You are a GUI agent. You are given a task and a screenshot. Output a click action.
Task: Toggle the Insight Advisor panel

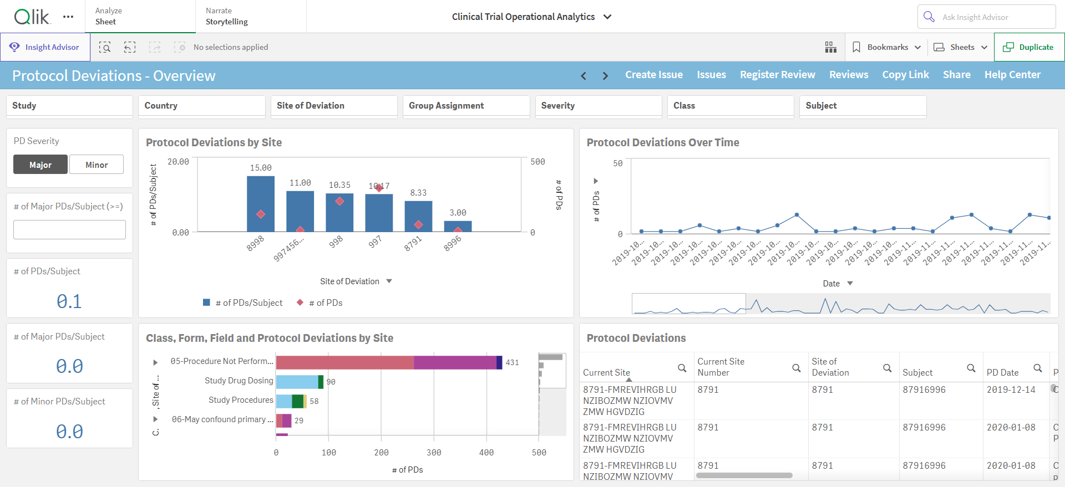tap(45, 47)
